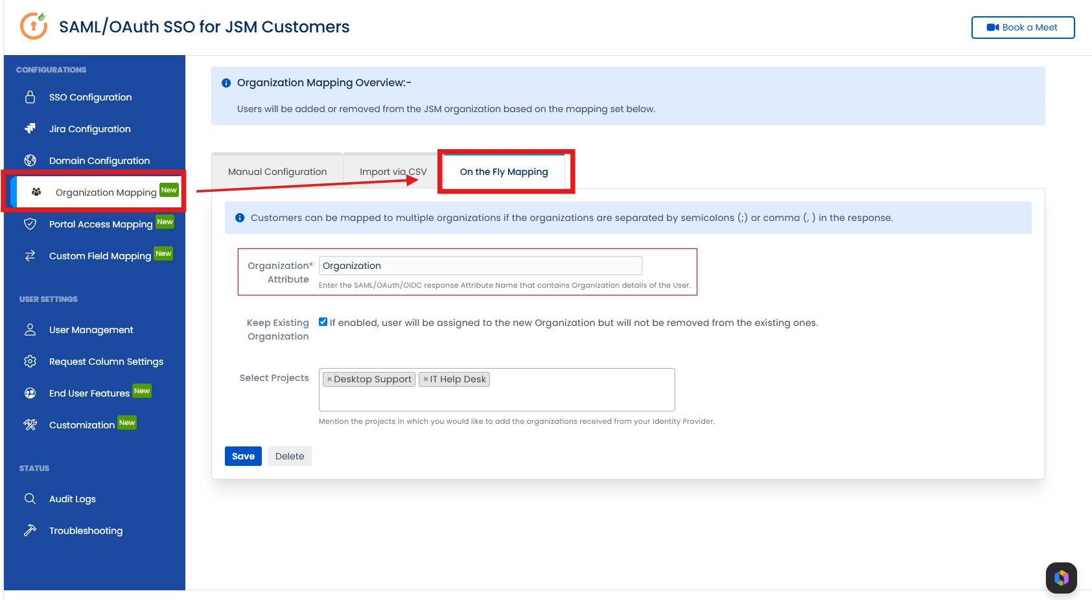Click the Domain Configuration globe icon
The height and width of the screenshot is (600, 1092).
click(x=30, y=160)
